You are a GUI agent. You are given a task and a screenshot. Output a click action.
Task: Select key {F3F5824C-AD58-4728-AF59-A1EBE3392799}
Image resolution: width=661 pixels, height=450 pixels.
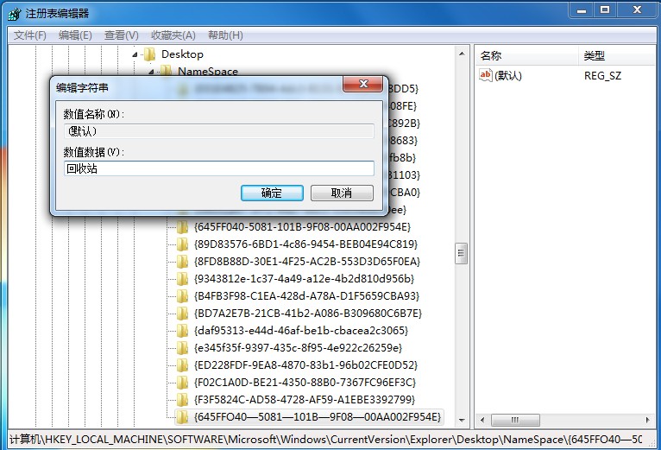[305, 400]
